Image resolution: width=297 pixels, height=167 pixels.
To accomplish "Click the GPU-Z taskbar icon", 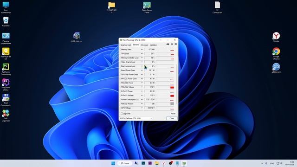I will click(184, 163).
